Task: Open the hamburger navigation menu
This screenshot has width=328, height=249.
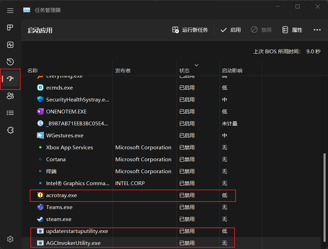Action: pos(10,10)
